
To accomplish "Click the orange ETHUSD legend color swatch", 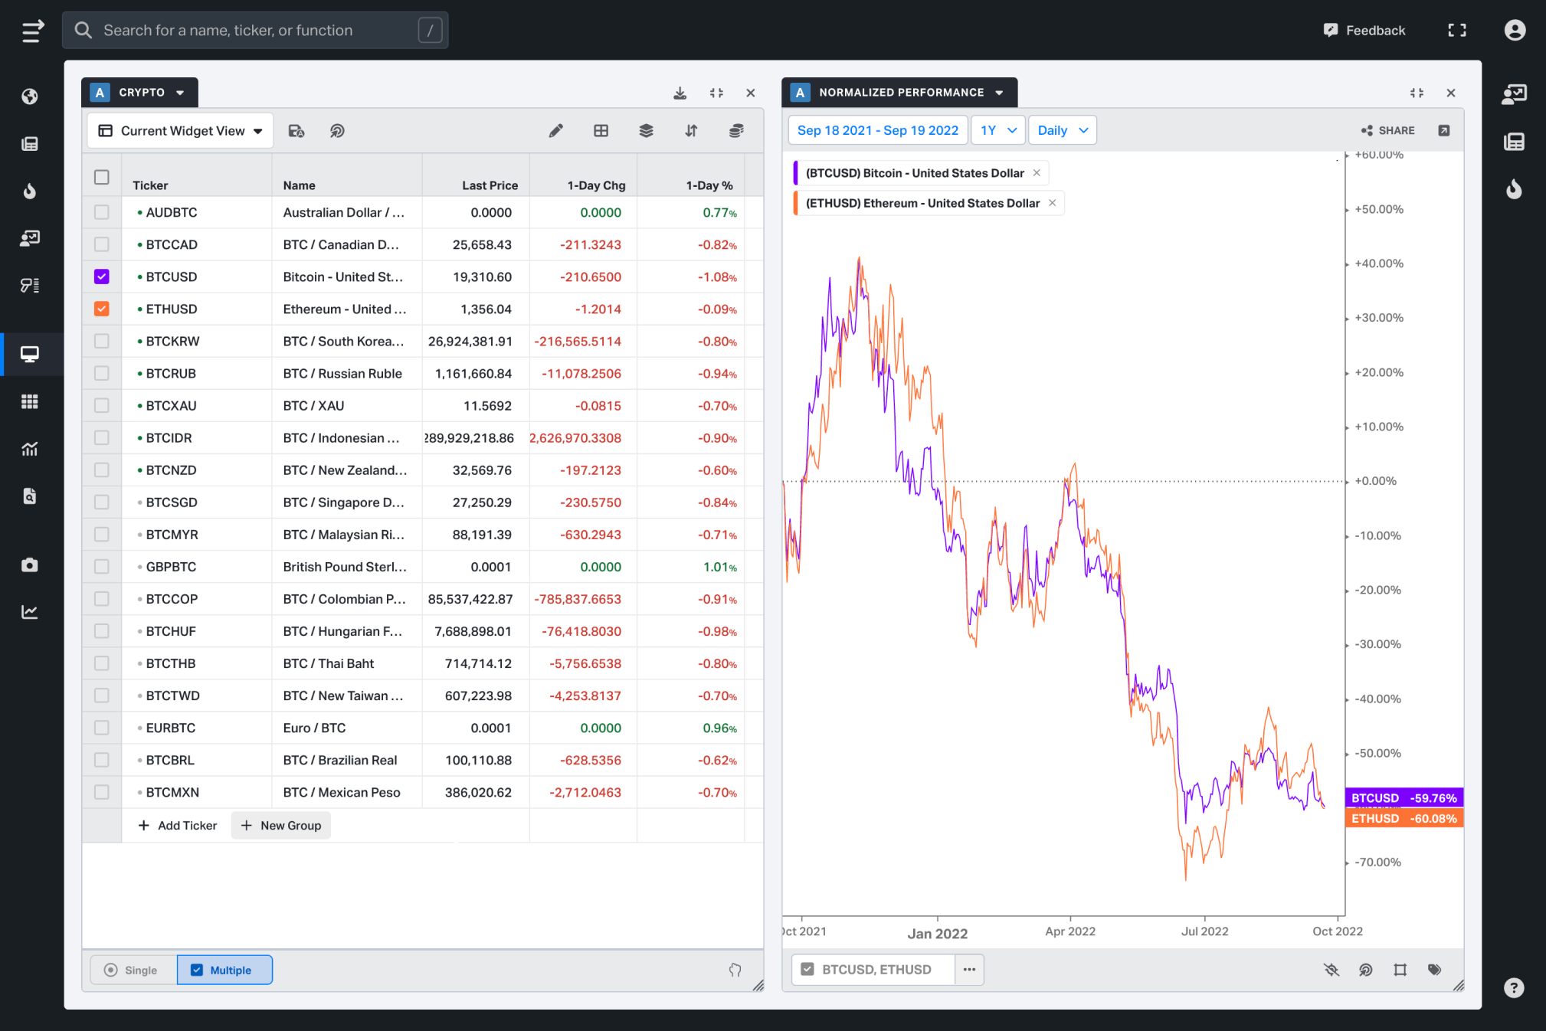I will [x=796, y=203].
